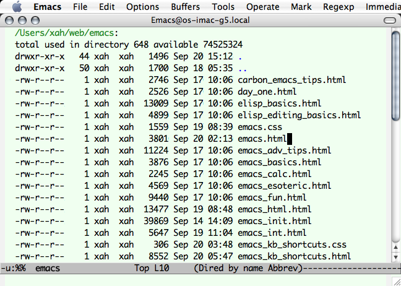Open the Regexp menu
401x286 pixels.
(338, 7)
